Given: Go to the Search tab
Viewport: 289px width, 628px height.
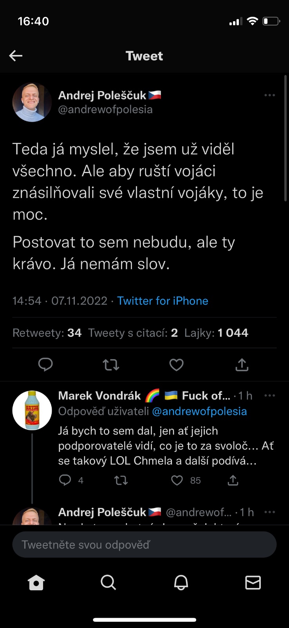Looking at the screenshot, I should point(108,582).
